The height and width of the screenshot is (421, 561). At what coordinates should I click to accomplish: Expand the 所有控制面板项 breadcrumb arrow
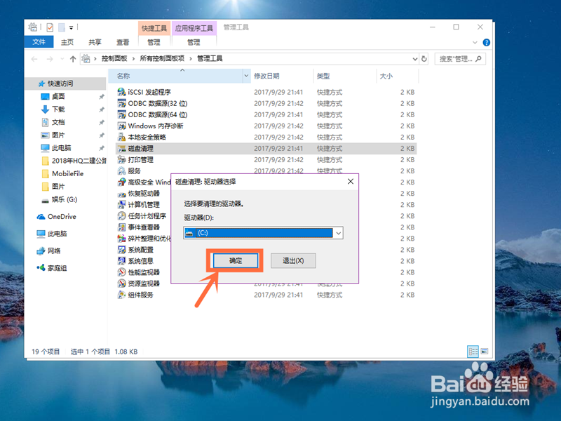click(191, 59)
